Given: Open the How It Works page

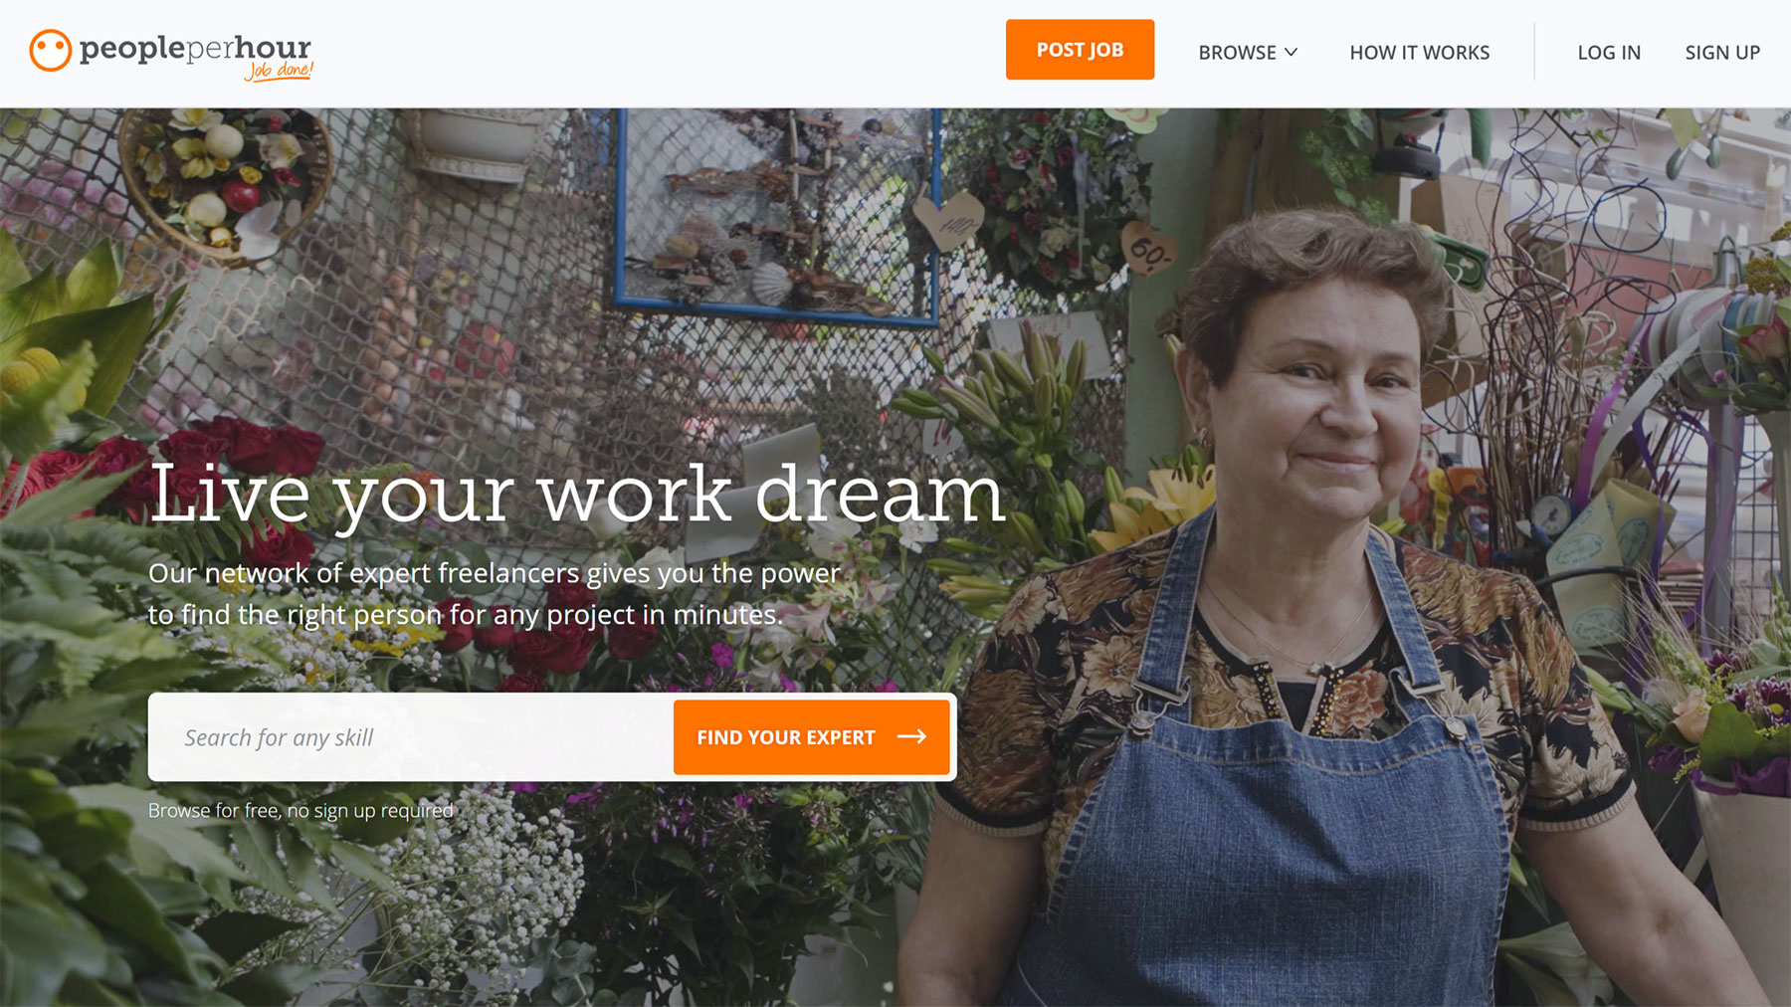Looking at the screenshot, I should [1419, 52].
